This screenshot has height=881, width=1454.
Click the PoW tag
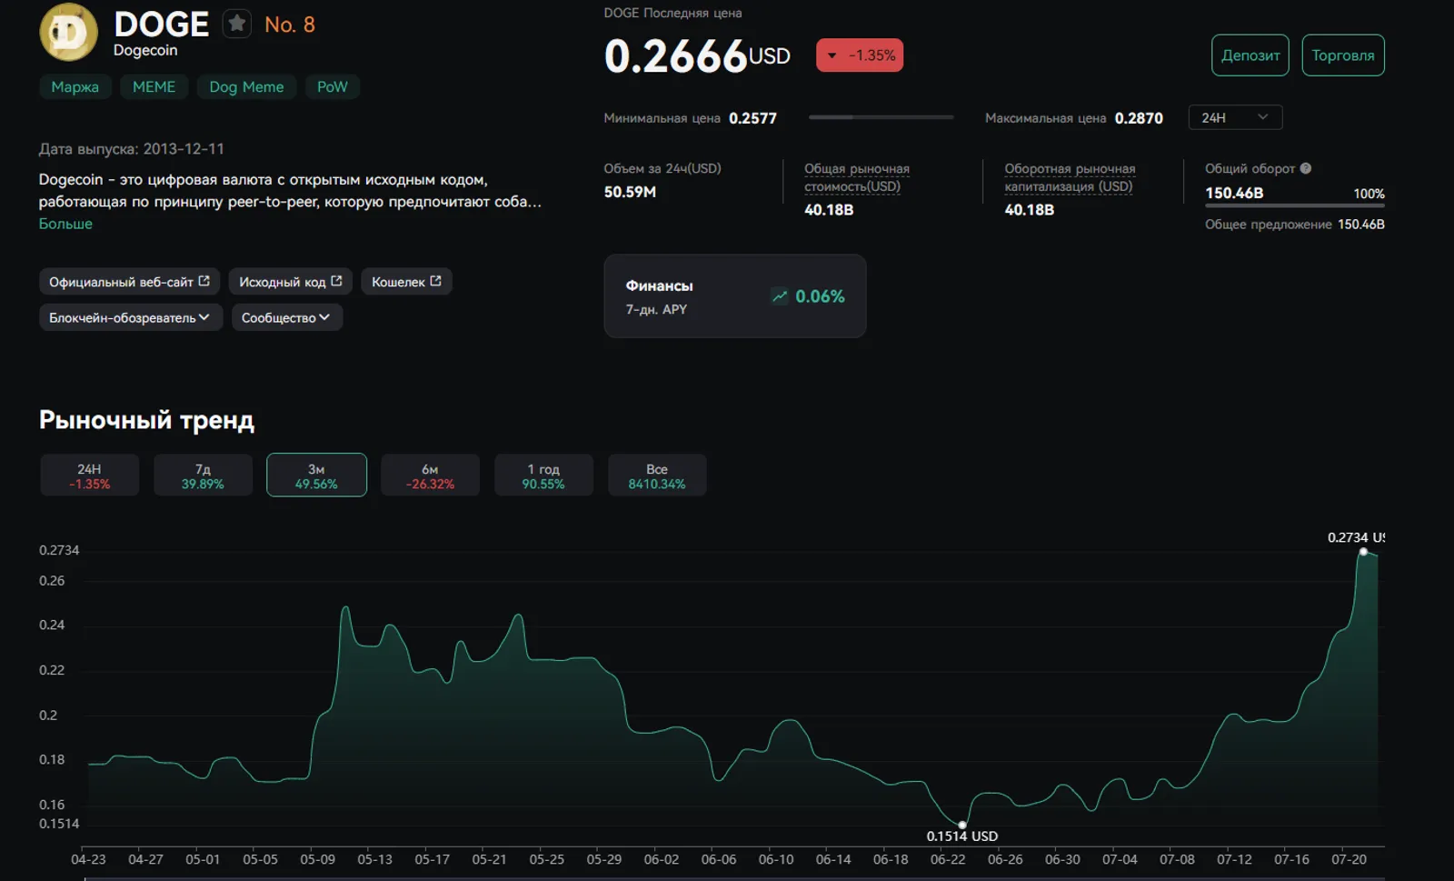(333, 87)
